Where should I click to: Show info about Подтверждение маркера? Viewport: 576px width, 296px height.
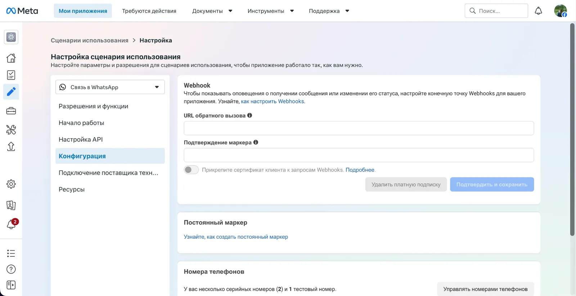point(256,143)
